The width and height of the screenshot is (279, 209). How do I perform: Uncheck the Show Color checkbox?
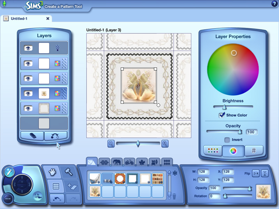coord(222,115)
